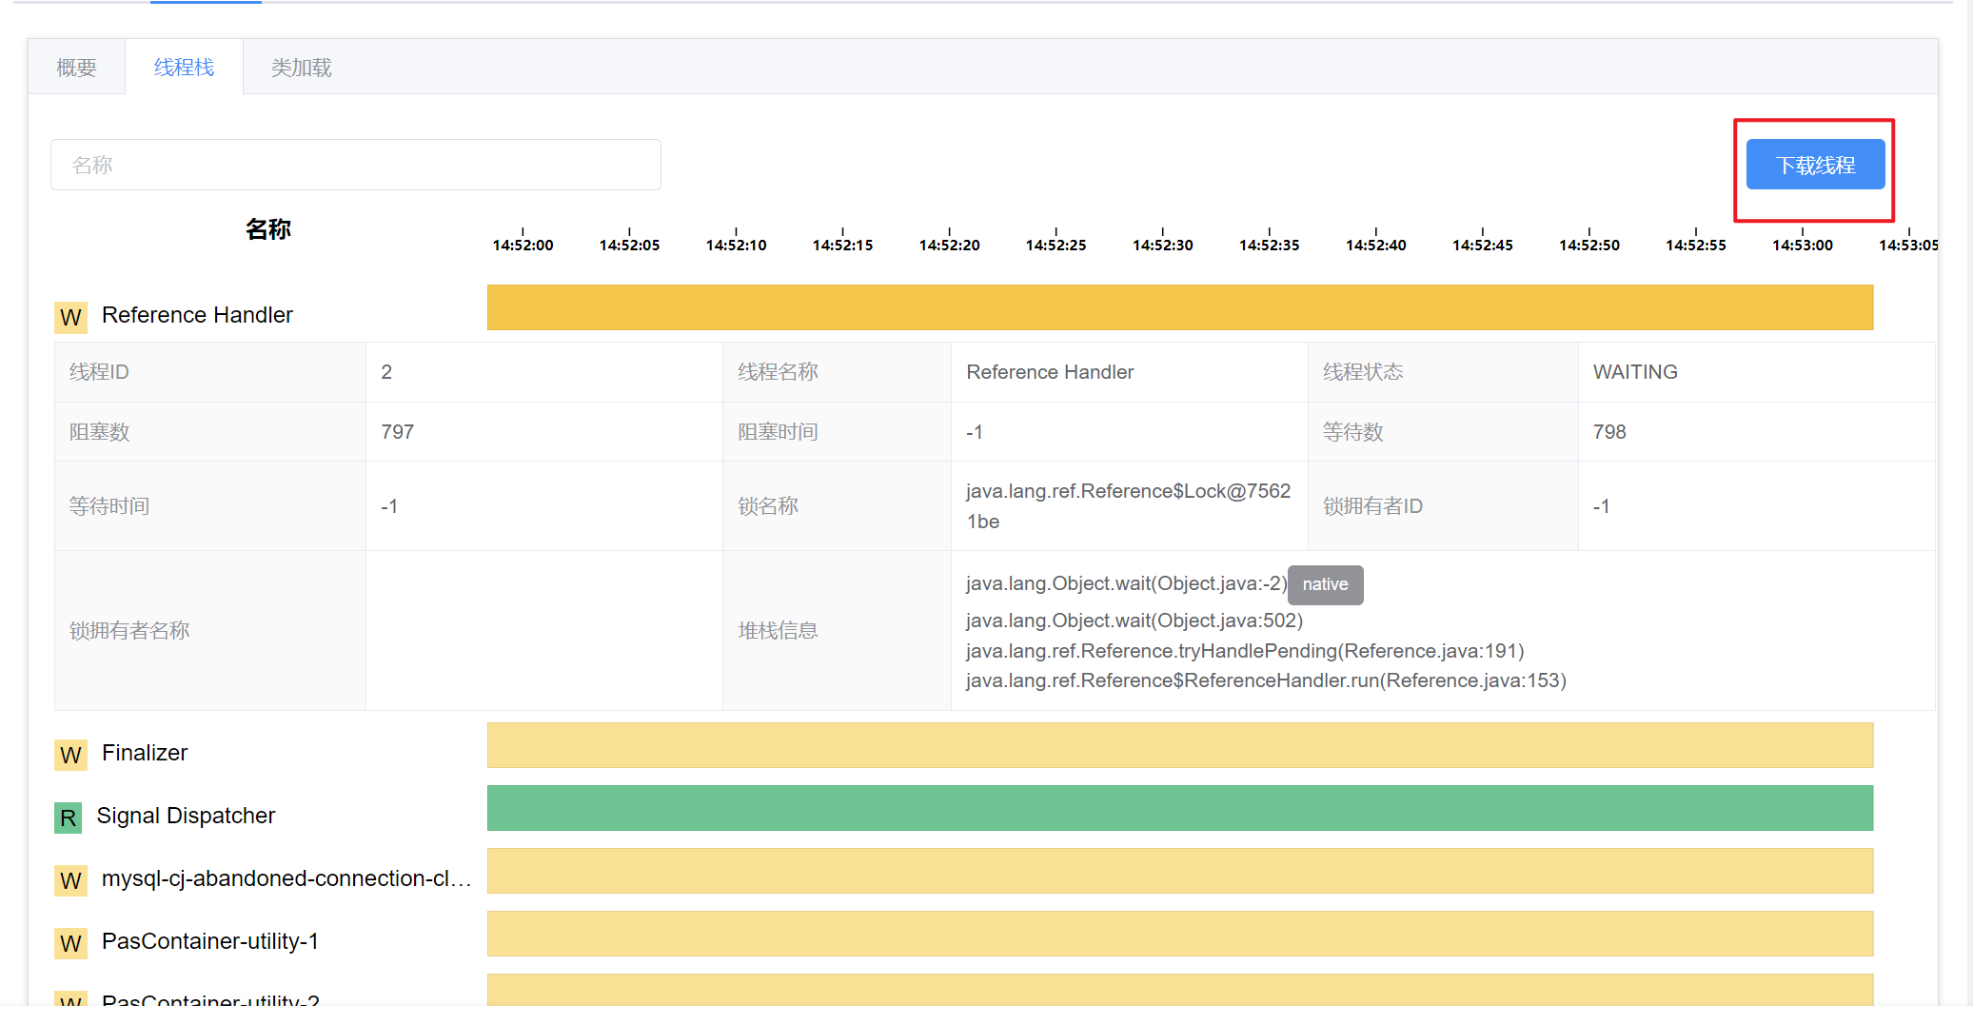Screen dimensions: 1973x1025
Task: Click the green R icon for Signal Dispatcher
Action: pos(69,818)
